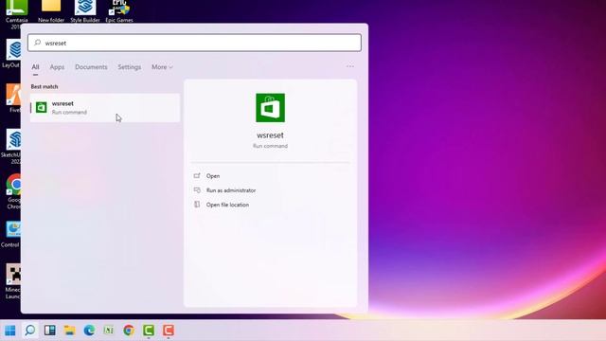Select the wsreset Run command best match
This screenshot has height=341, width=606.
(x=105, y=108)
